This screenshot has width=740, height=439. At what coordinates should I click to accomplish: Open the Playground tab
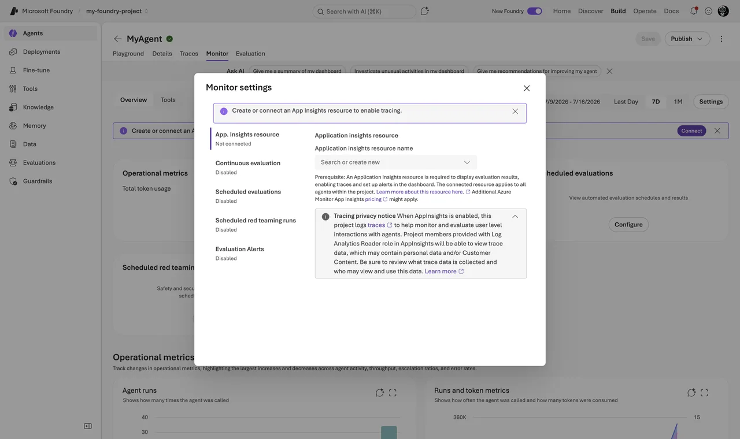(x=128, y=54)
